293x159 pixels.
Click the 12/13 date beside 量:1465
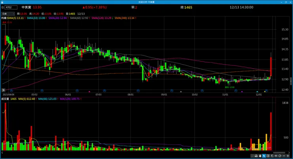(x=81, y=14)
